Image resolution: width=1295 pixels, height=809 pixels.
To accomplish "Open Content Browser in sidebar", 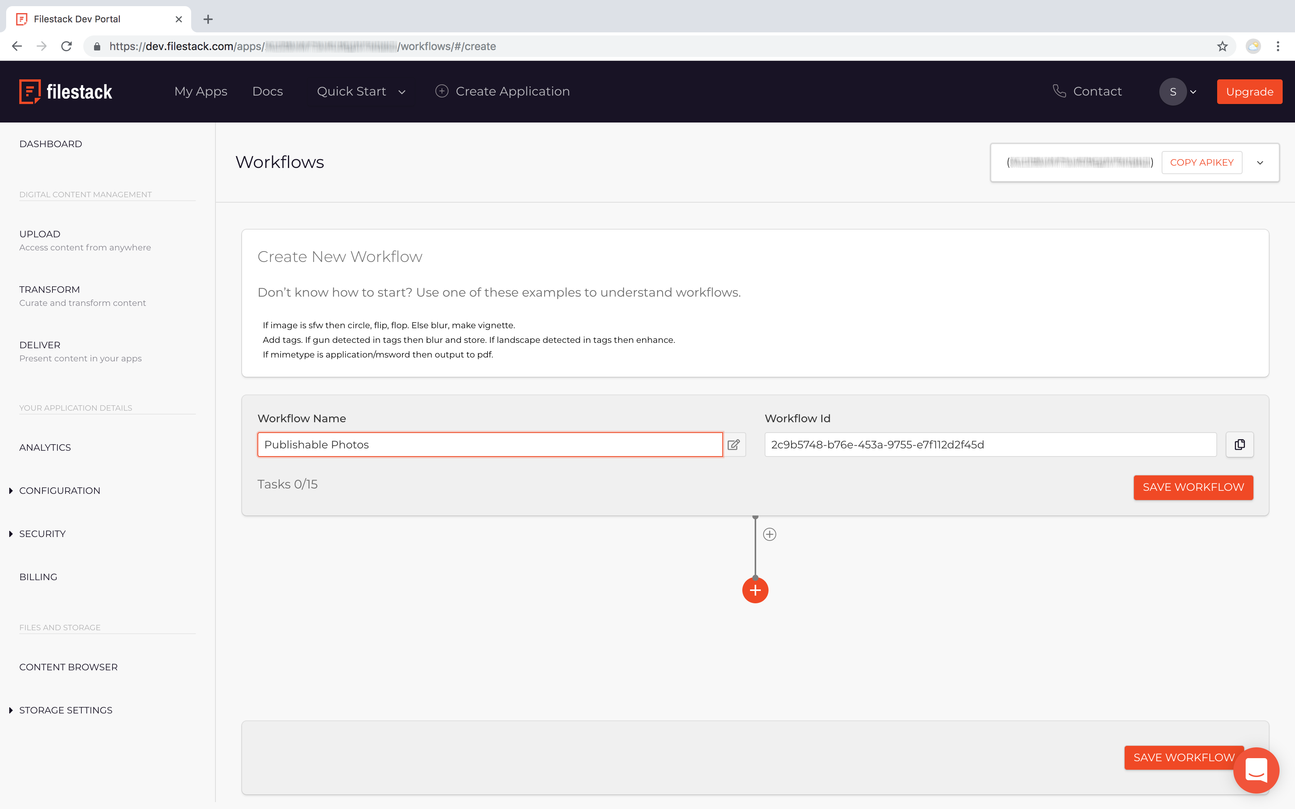I will click(69, 667).
